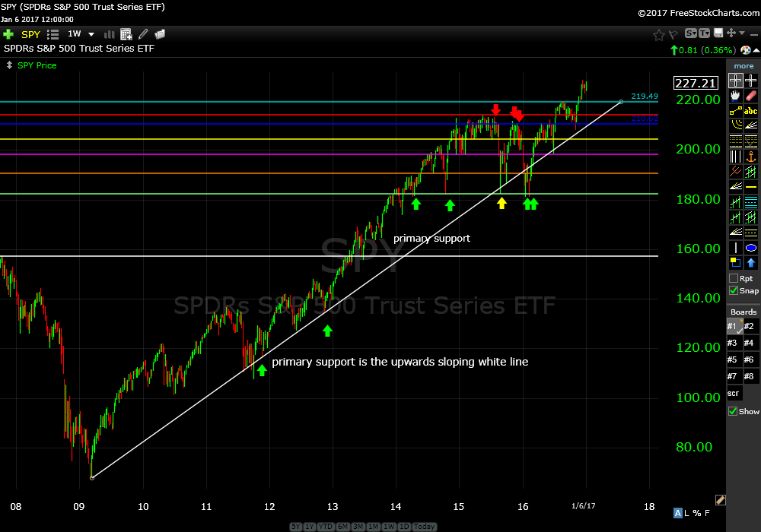The image size is (761, 532).
Task: Switch to board #2
Action: click(750, 326)
